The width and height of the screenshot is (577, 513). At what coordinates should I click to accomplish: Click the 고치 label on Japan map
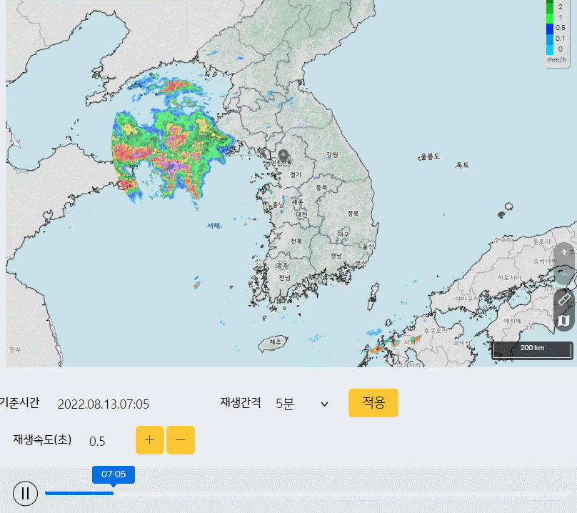point(529,327)
